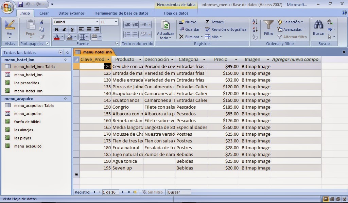348x203 pixels.
Task: Run Revisión ortográfica spell check
Action: (x=226, y=29)
